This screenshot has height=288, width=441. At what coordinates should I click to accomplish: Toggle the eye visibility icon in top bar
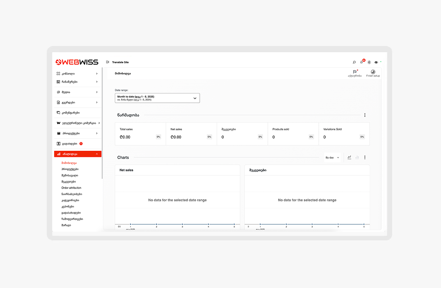tap(376, 62)
